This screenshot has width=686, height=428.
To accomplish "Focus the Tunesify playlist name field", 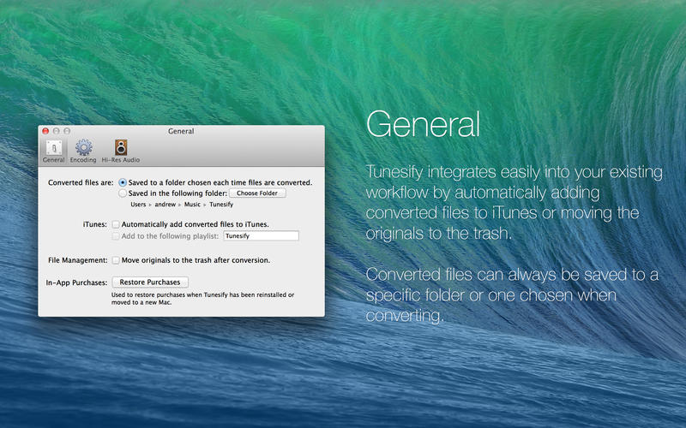I will point(262,236).
